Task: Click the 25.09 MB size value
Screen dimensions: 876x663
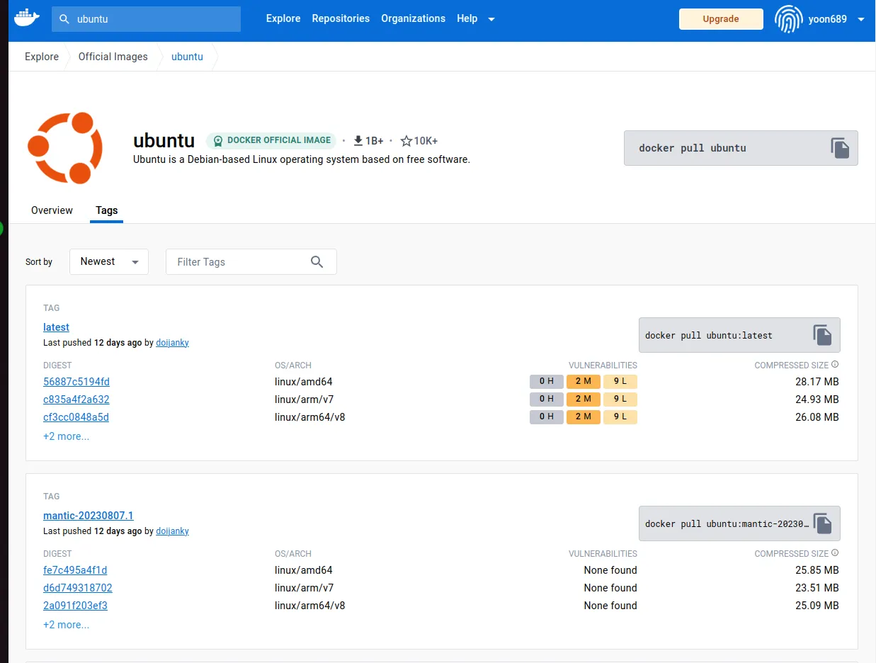Action: tap(817, 606)
